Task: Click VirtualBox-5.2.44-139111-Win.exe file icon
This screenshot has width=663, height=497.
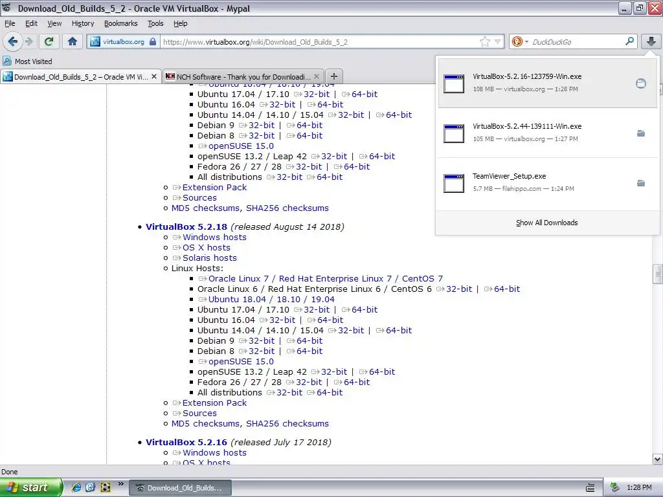Action: [454, 133]
